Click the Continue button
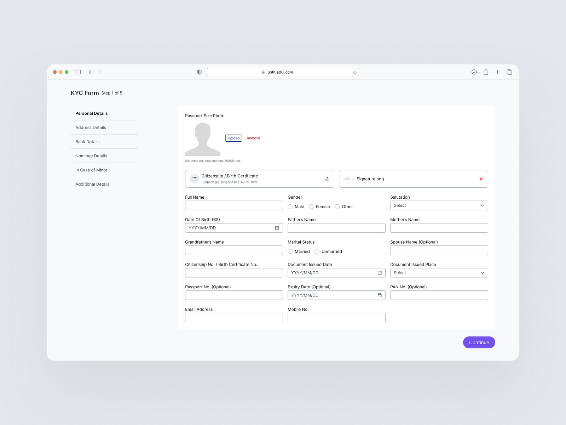 [479, 342]
